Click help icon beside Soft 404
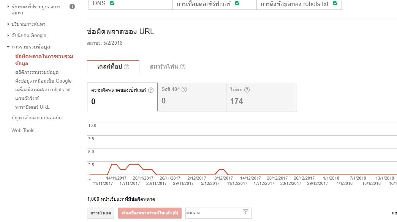 point(184,89)
